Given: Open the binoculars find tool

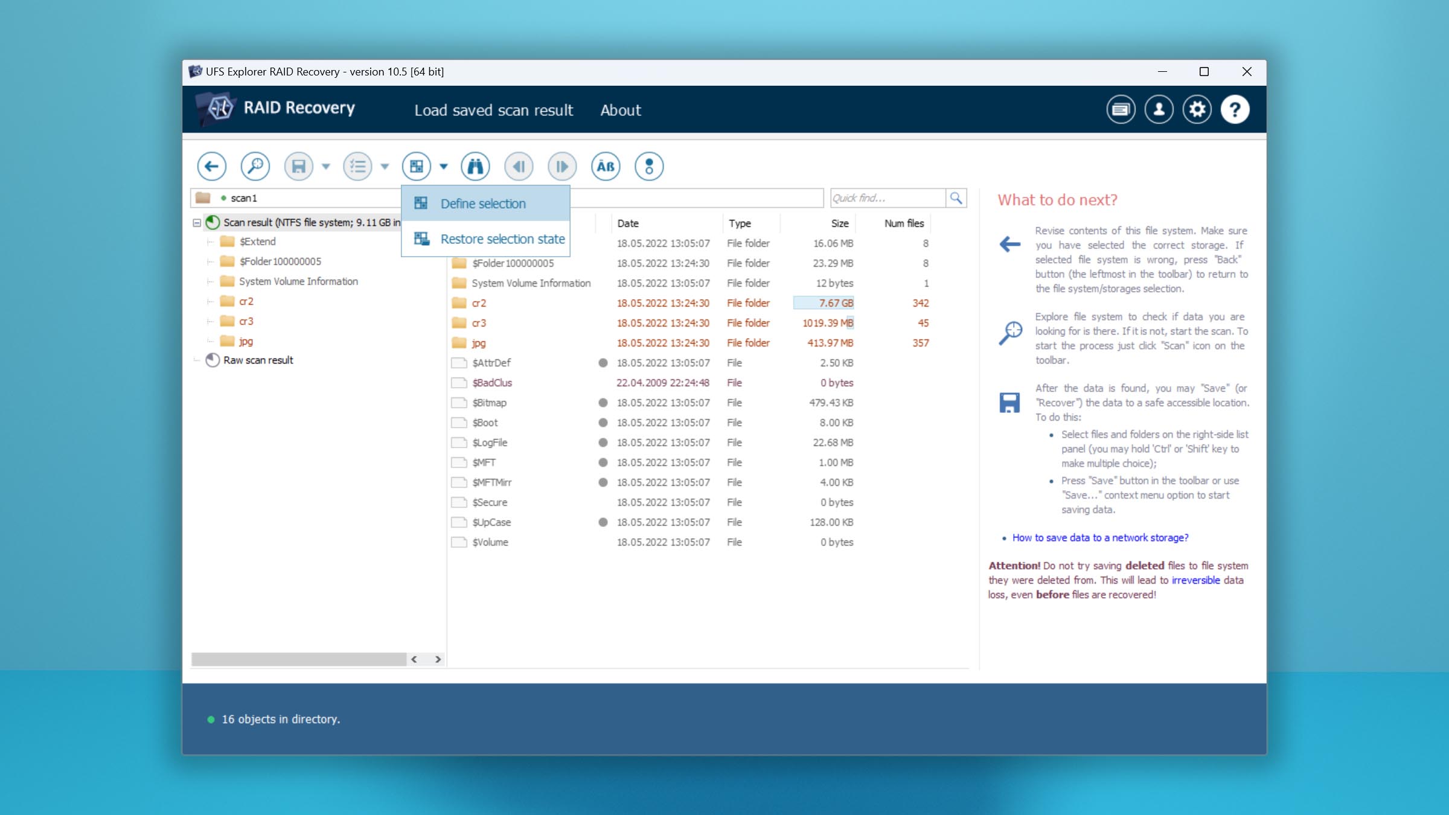Looking at the screenshot, I should tap(475, 166).
